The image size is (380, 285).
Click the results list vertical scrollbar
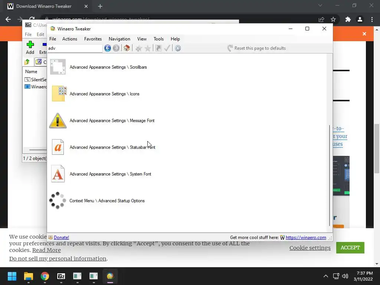(x=330, y=176)
